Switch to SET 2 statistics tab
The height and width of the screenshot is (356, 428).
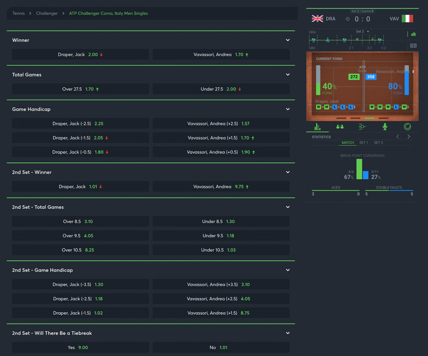pyautogui.click(x=379, y=143)
